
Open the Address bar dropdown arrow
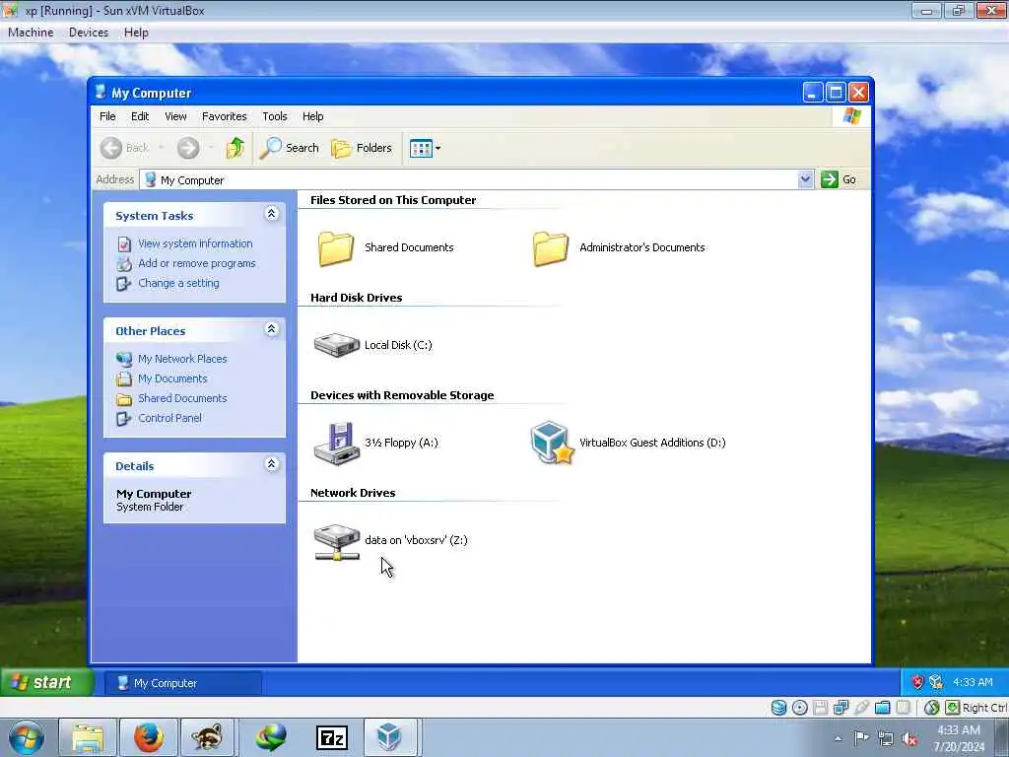(x=805, y=179)
